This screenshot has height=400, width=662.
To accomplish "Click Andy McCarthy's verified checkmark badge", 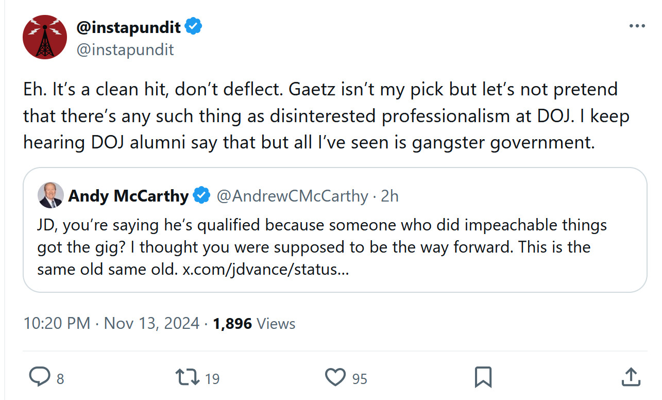I will coord(201,196).
